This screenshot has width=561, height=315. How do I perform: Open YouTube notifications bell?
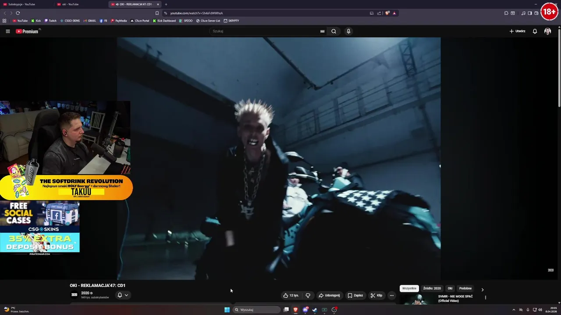(x=535, y=31)
